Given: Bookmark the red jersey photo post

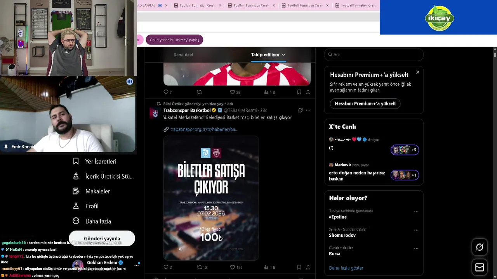Looking at the screenshot, I should [299, 92].
